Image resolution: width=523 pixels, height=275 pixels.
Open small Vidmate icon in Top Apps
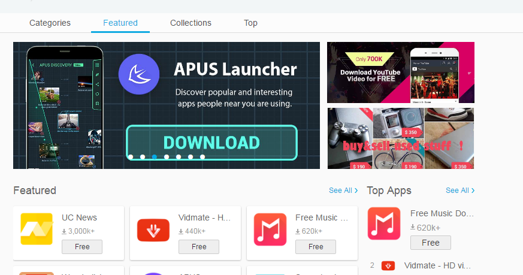(x=388, y=265)
